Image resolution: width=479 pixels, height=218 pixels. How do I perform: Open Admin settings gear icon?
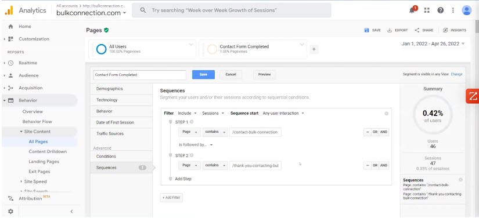point(10,211)
